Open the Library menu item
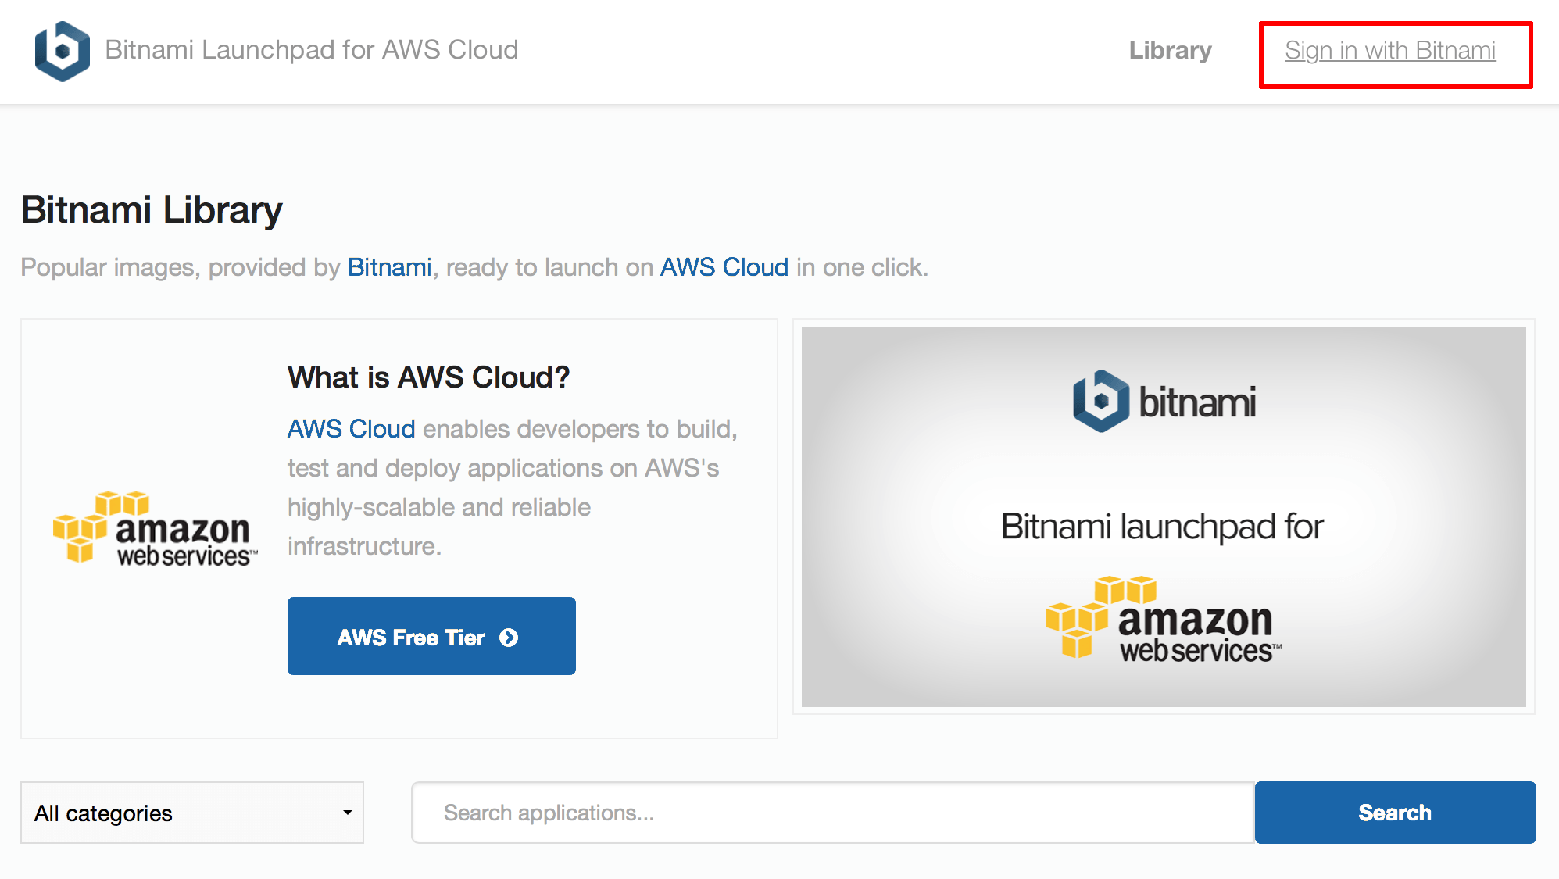This screenshot has width=1559, height=879. coord(1170,51)
